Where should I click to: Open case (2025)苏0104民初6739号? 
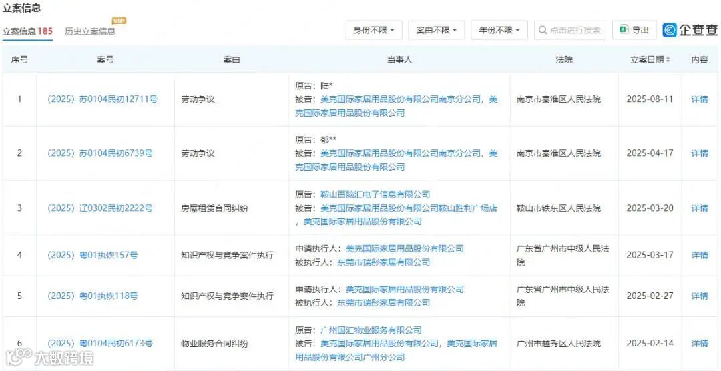99,153
